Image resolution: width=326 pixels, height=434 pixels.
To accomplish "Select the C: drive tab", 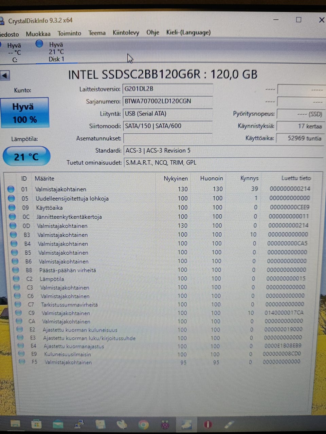I will click(14, 53).
